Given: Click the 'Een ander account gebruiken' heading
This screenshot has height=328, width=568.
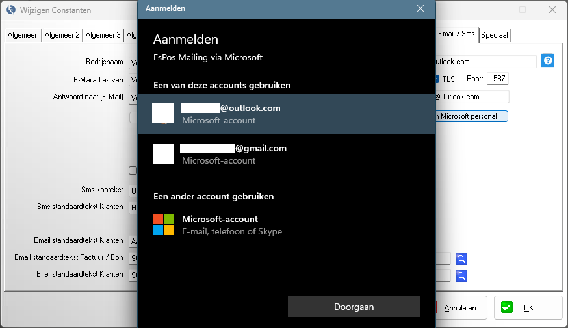Looking at the screenshot, I should click(214, 196).
